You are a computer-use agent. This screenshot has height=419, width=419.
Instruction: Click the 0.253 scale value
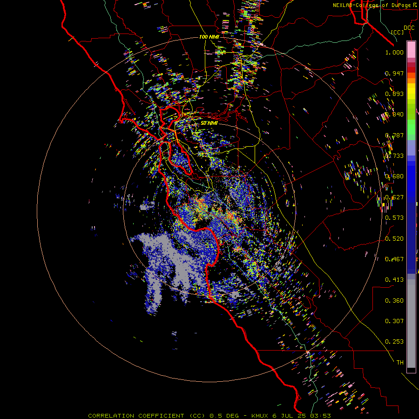[394, 342]
